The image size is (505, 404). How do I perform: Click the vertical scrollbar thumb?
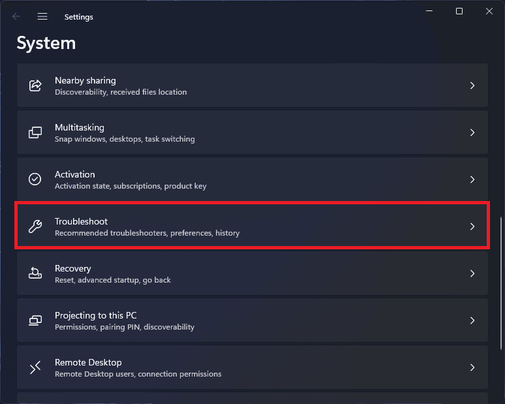click(x=501, y=283)
